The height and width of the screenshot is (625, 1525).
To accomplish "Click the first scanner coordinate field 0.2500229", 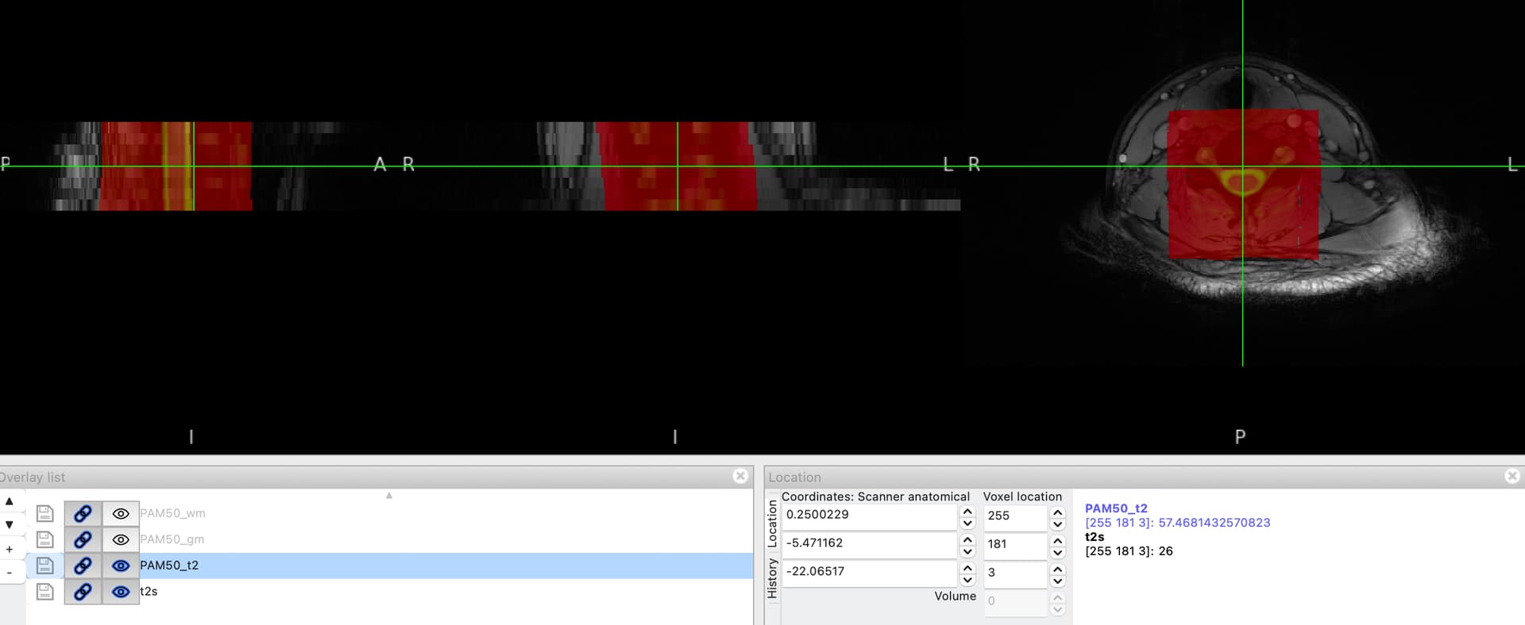I will click(x=869, y=516).
